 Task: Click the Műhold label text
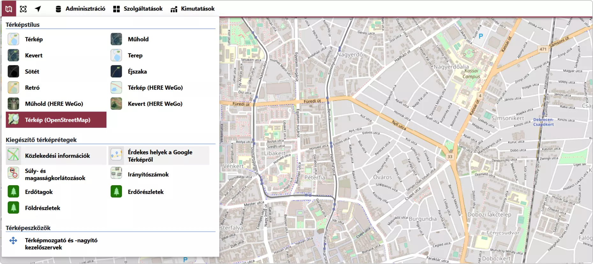(x=138, y=39)
